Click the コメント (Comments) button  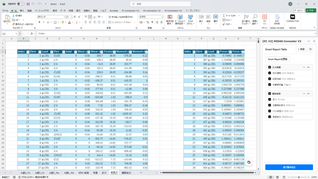pos(299,10)
